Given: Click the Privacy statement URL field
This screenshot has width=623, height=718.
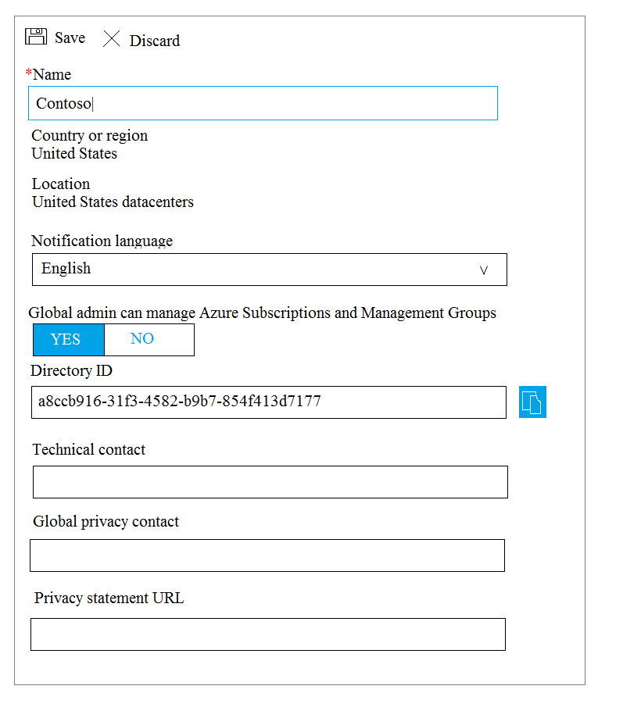Looking at the screenshot, I should (x=268, y=634).
